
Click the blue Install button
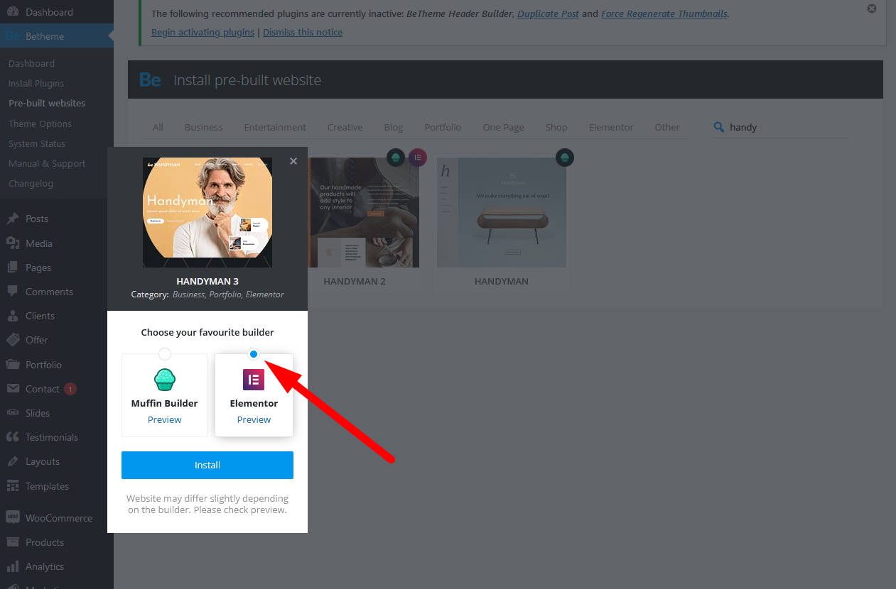coord(207,465)
